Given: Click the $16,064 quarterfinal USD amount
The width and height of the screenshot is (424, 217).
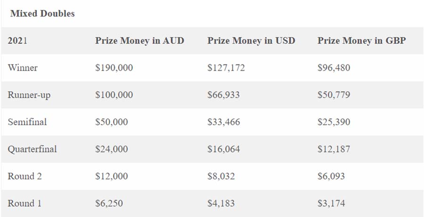Looking at the screenshot, I should pos(224,149).
